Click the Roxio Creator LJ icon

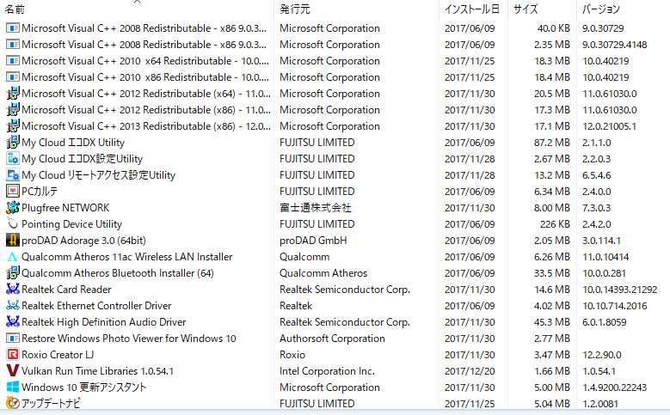point(13,355)
